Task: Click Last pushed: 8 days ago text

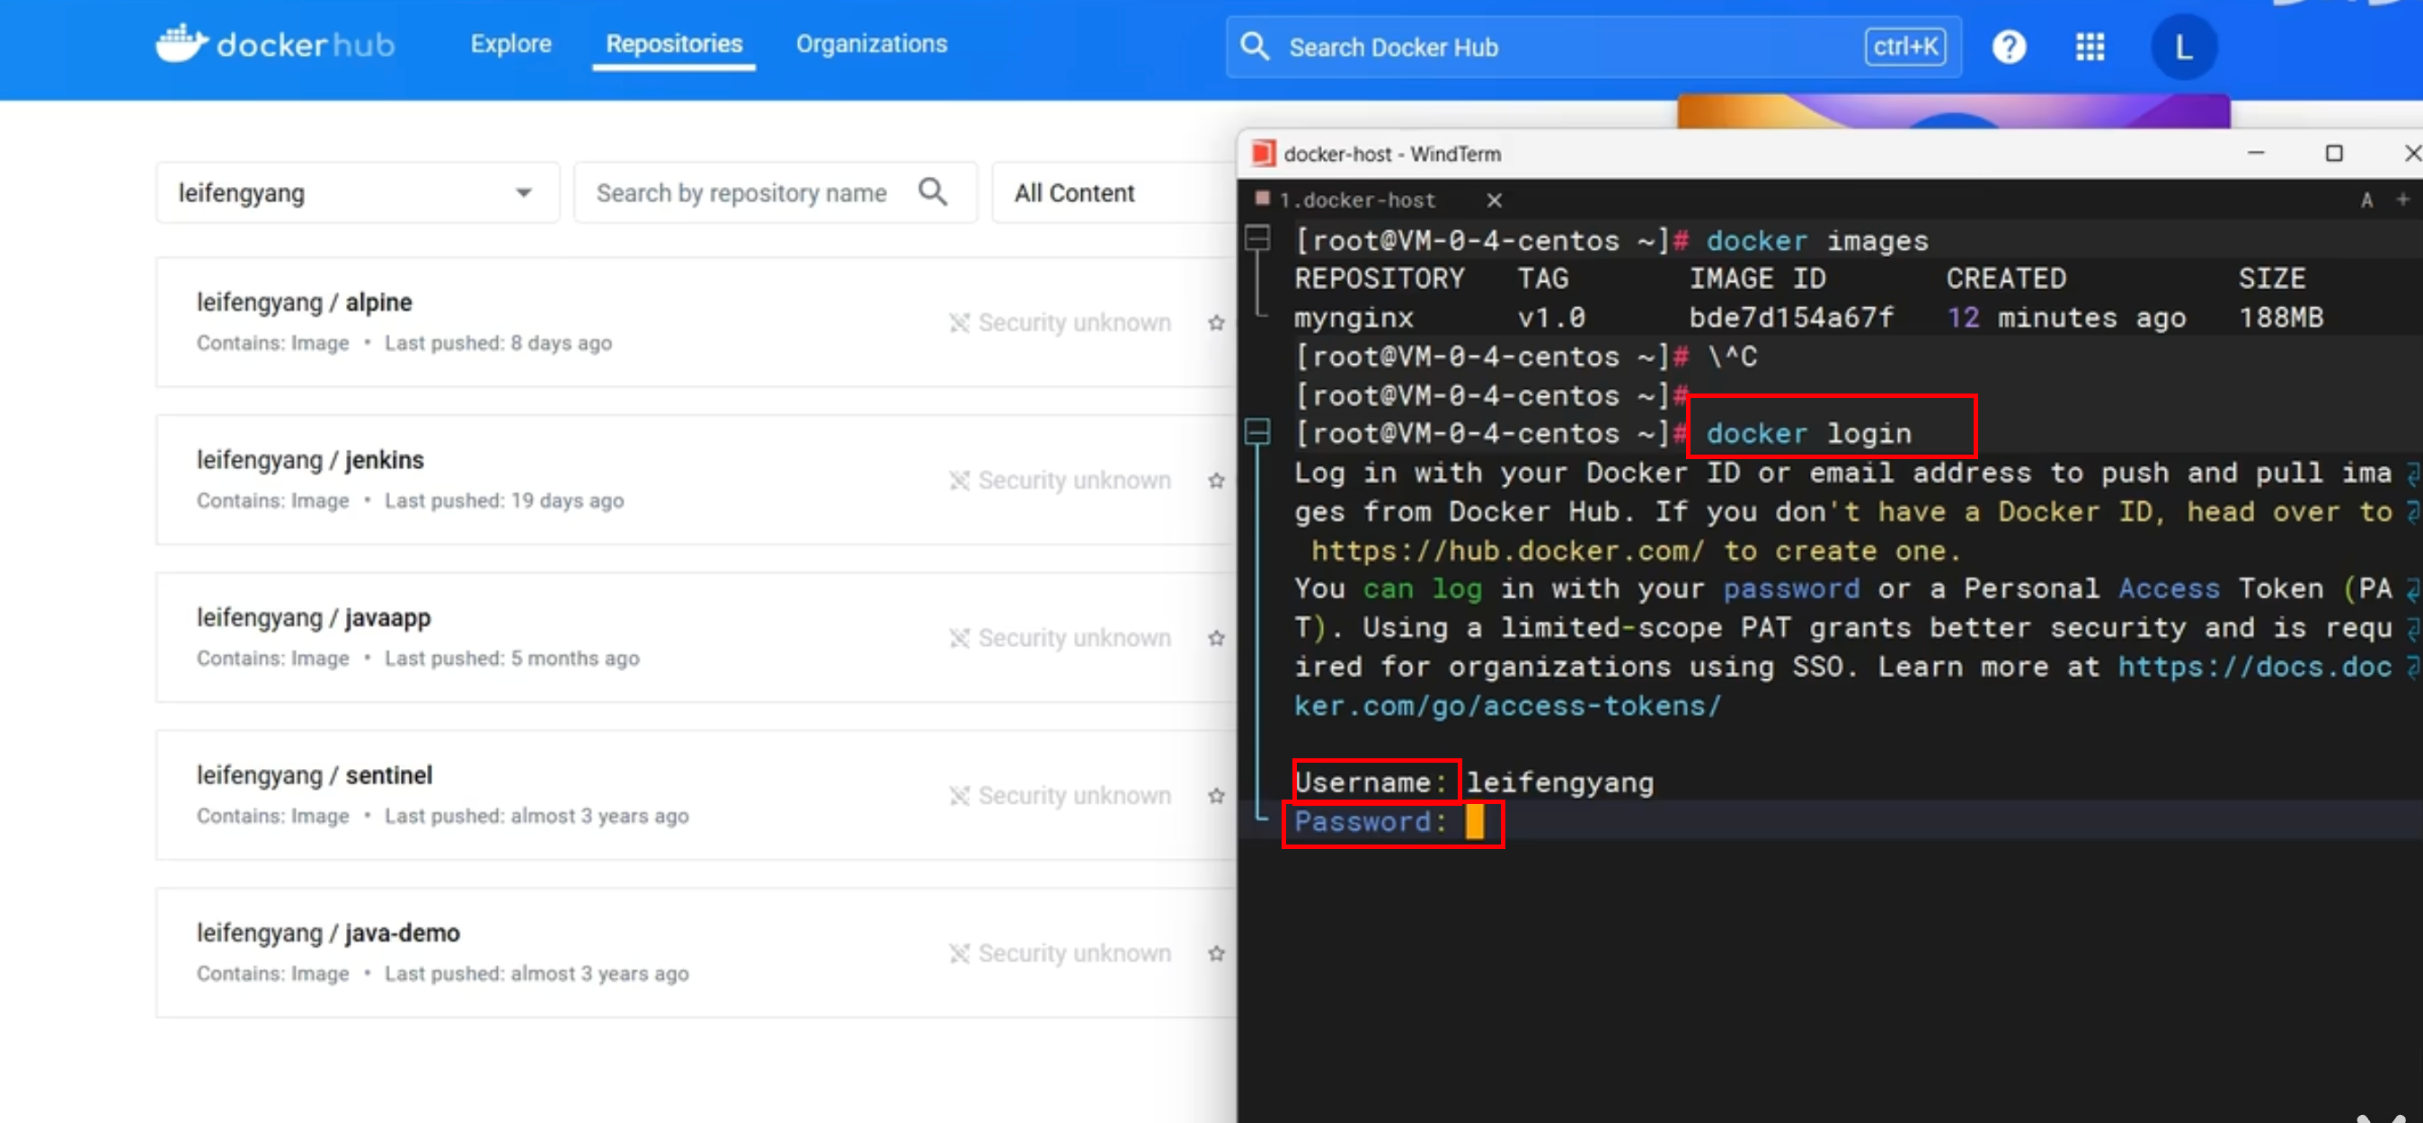Action: 498,343
